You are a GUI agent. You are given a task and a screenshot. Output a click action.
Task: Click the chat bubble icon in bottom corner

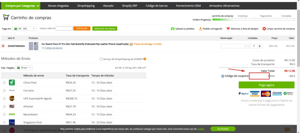coord(287,130)
